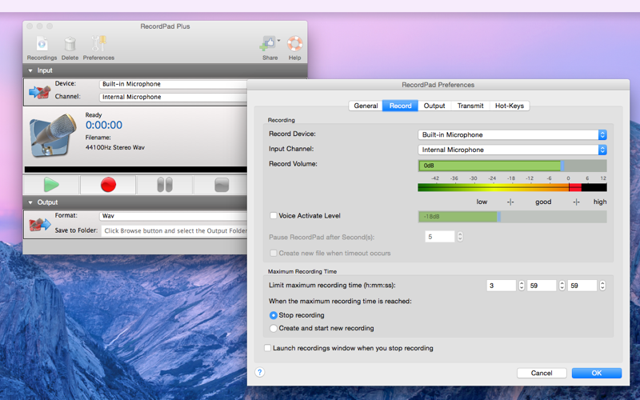640x400 pixels.
Task: Click the Cancel button
Action: tap(542, 373)
